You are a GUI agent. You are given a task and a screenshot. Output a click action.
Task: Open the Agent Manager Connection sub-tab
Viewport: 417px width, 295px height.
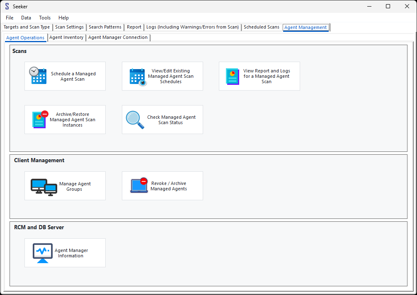pyautogui.click(x=118, y=37)
